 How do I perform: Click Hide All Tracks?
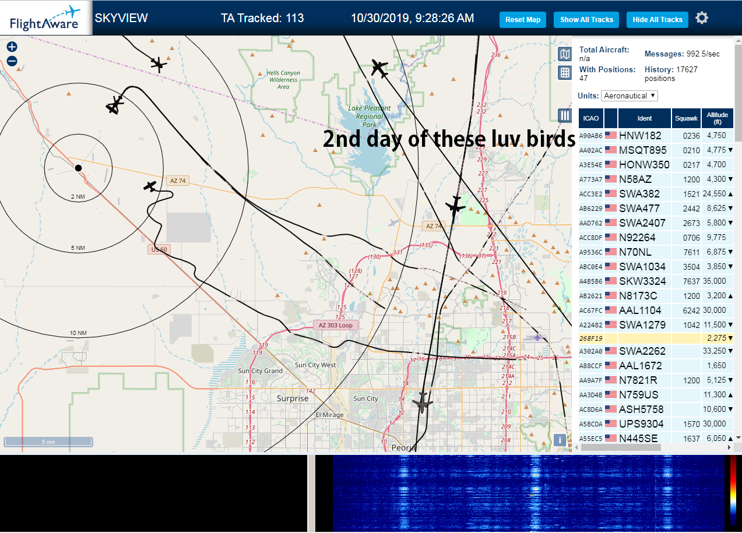tap(657, 19)
